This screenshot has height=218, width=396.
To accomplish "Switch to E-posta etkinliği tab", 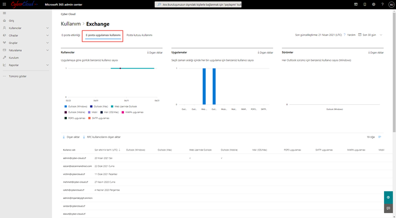I will 71,35.
